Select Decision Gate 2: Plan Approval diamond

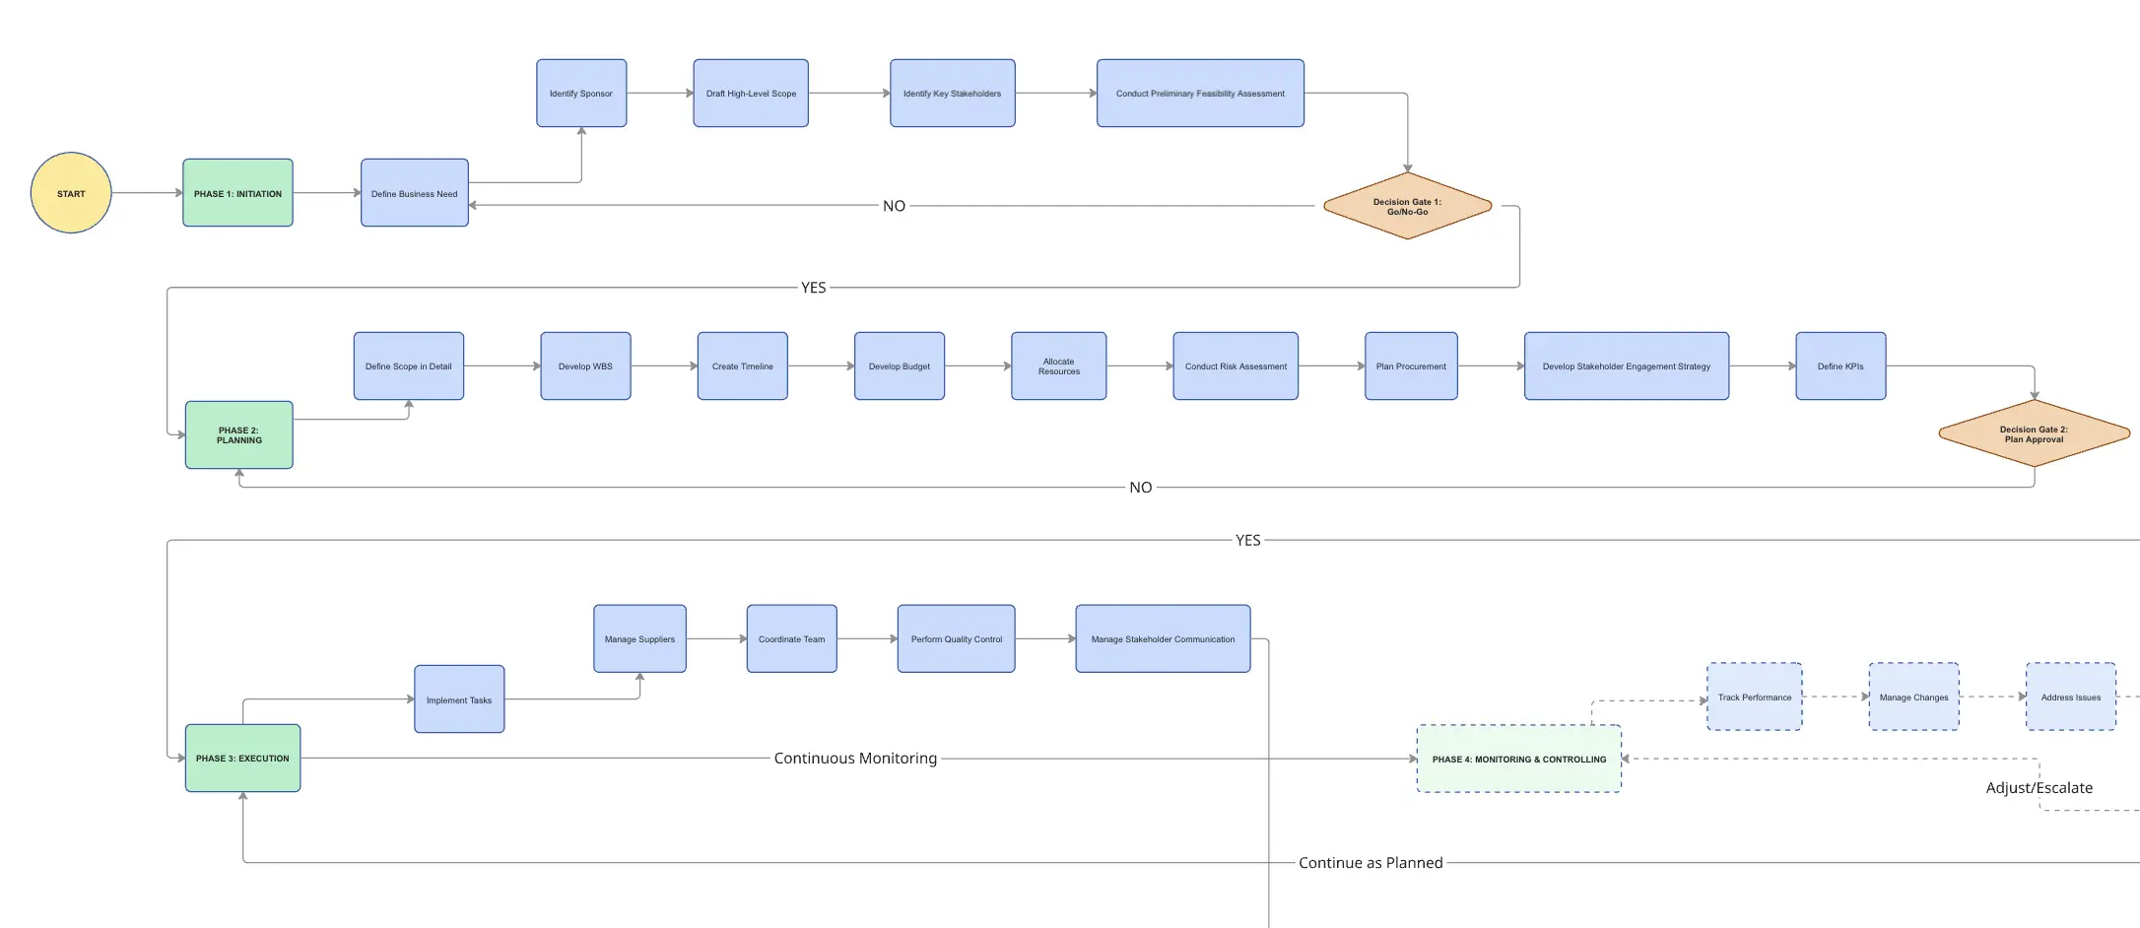2034,433
